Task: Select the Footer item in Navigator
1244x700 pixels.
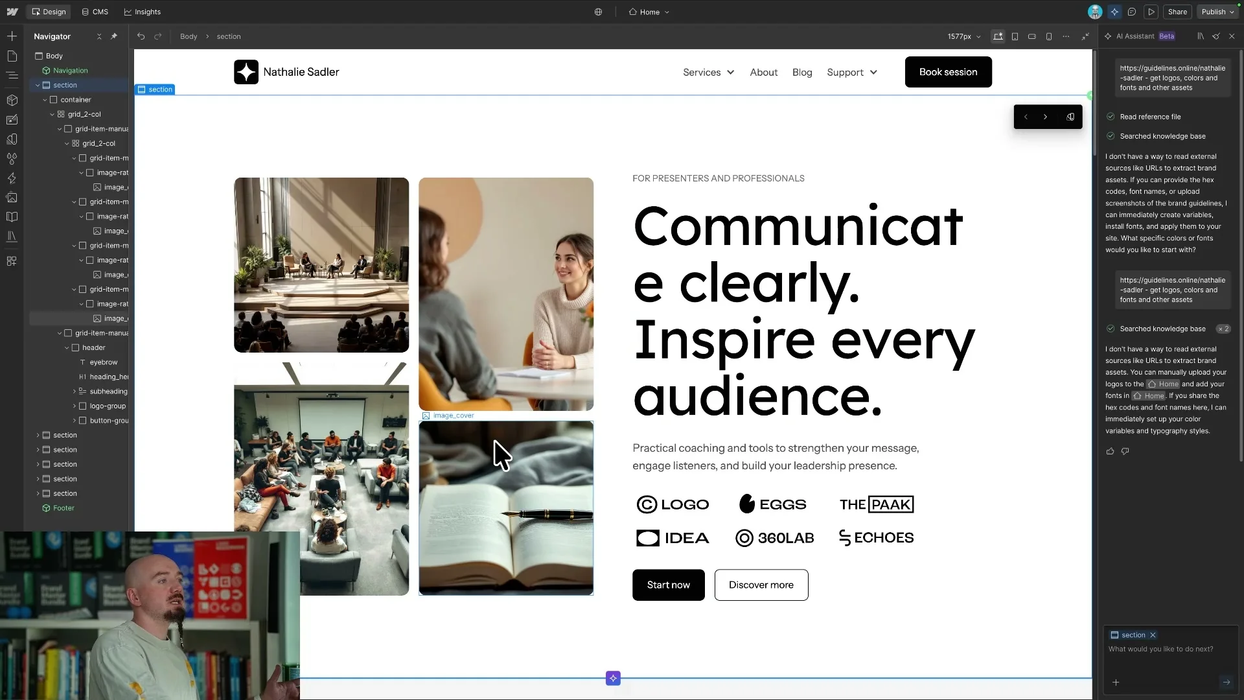Action: coord(63,508)
